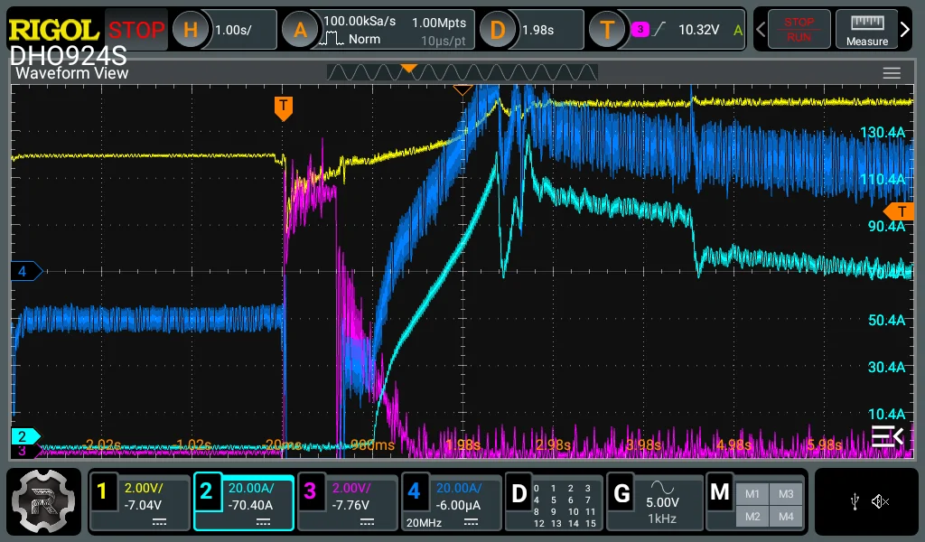Viewport: 925px width, 542px height.
Task: Select the M1 math channel
Action: coord(752,494)
